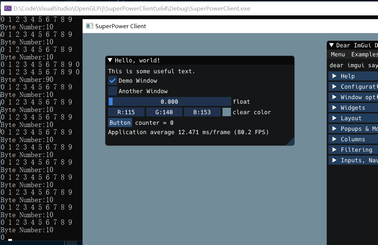Screen dimensions: 378x245
Task: Click the resize grip of Hello, world! window
Action: coord(291,142)
